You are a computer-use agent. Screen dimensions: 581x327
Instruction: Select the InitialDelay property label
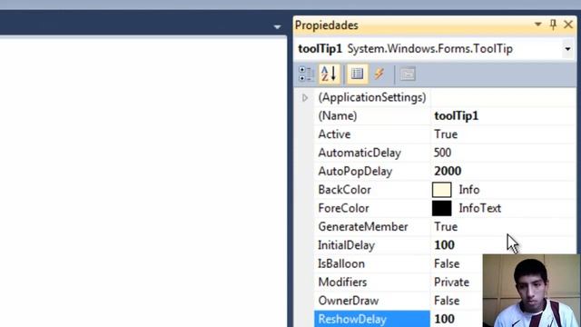(347, 245)
